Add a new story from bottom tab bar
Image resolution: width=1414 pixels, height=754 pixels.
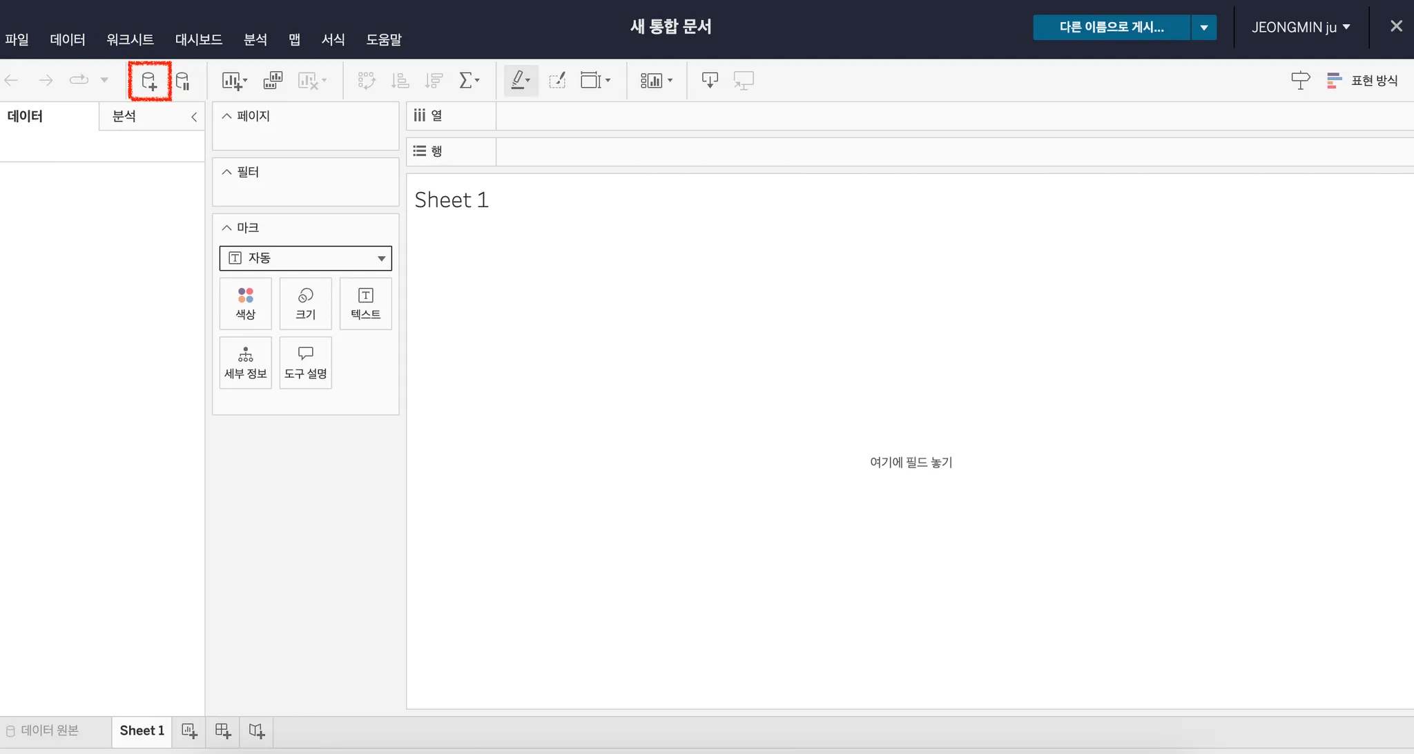click(x=256, y=731)
